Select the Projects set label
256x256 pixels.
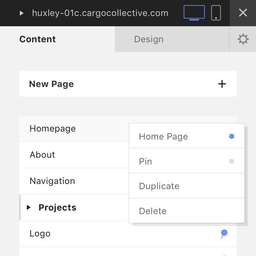click(57, 207)
